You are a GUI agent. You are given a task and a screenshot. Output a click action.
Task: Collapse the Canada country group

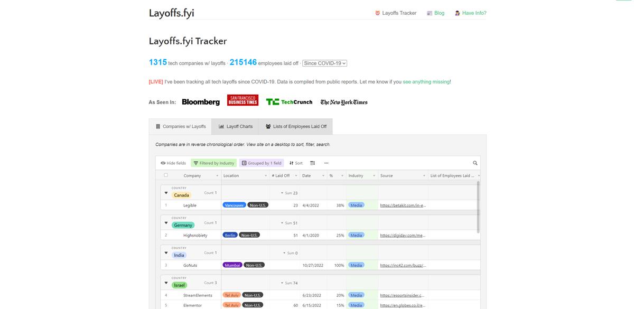pyautogui.click(x=166, y=193)
